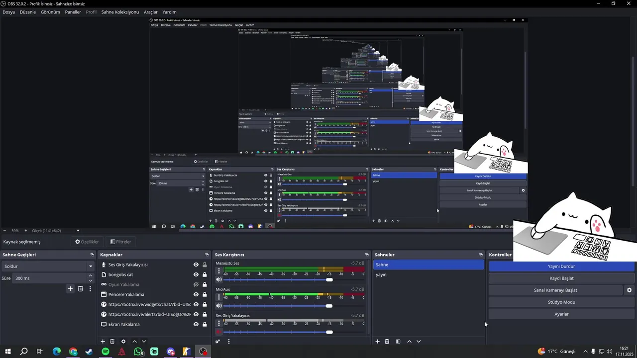
Task: Open preview scale dropdown arrow
Action: point(78,231)
